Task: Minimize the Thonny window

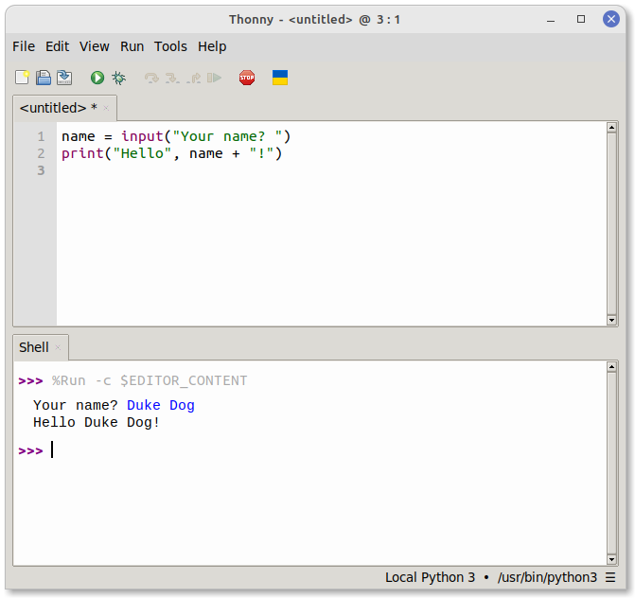Action: 551,20
